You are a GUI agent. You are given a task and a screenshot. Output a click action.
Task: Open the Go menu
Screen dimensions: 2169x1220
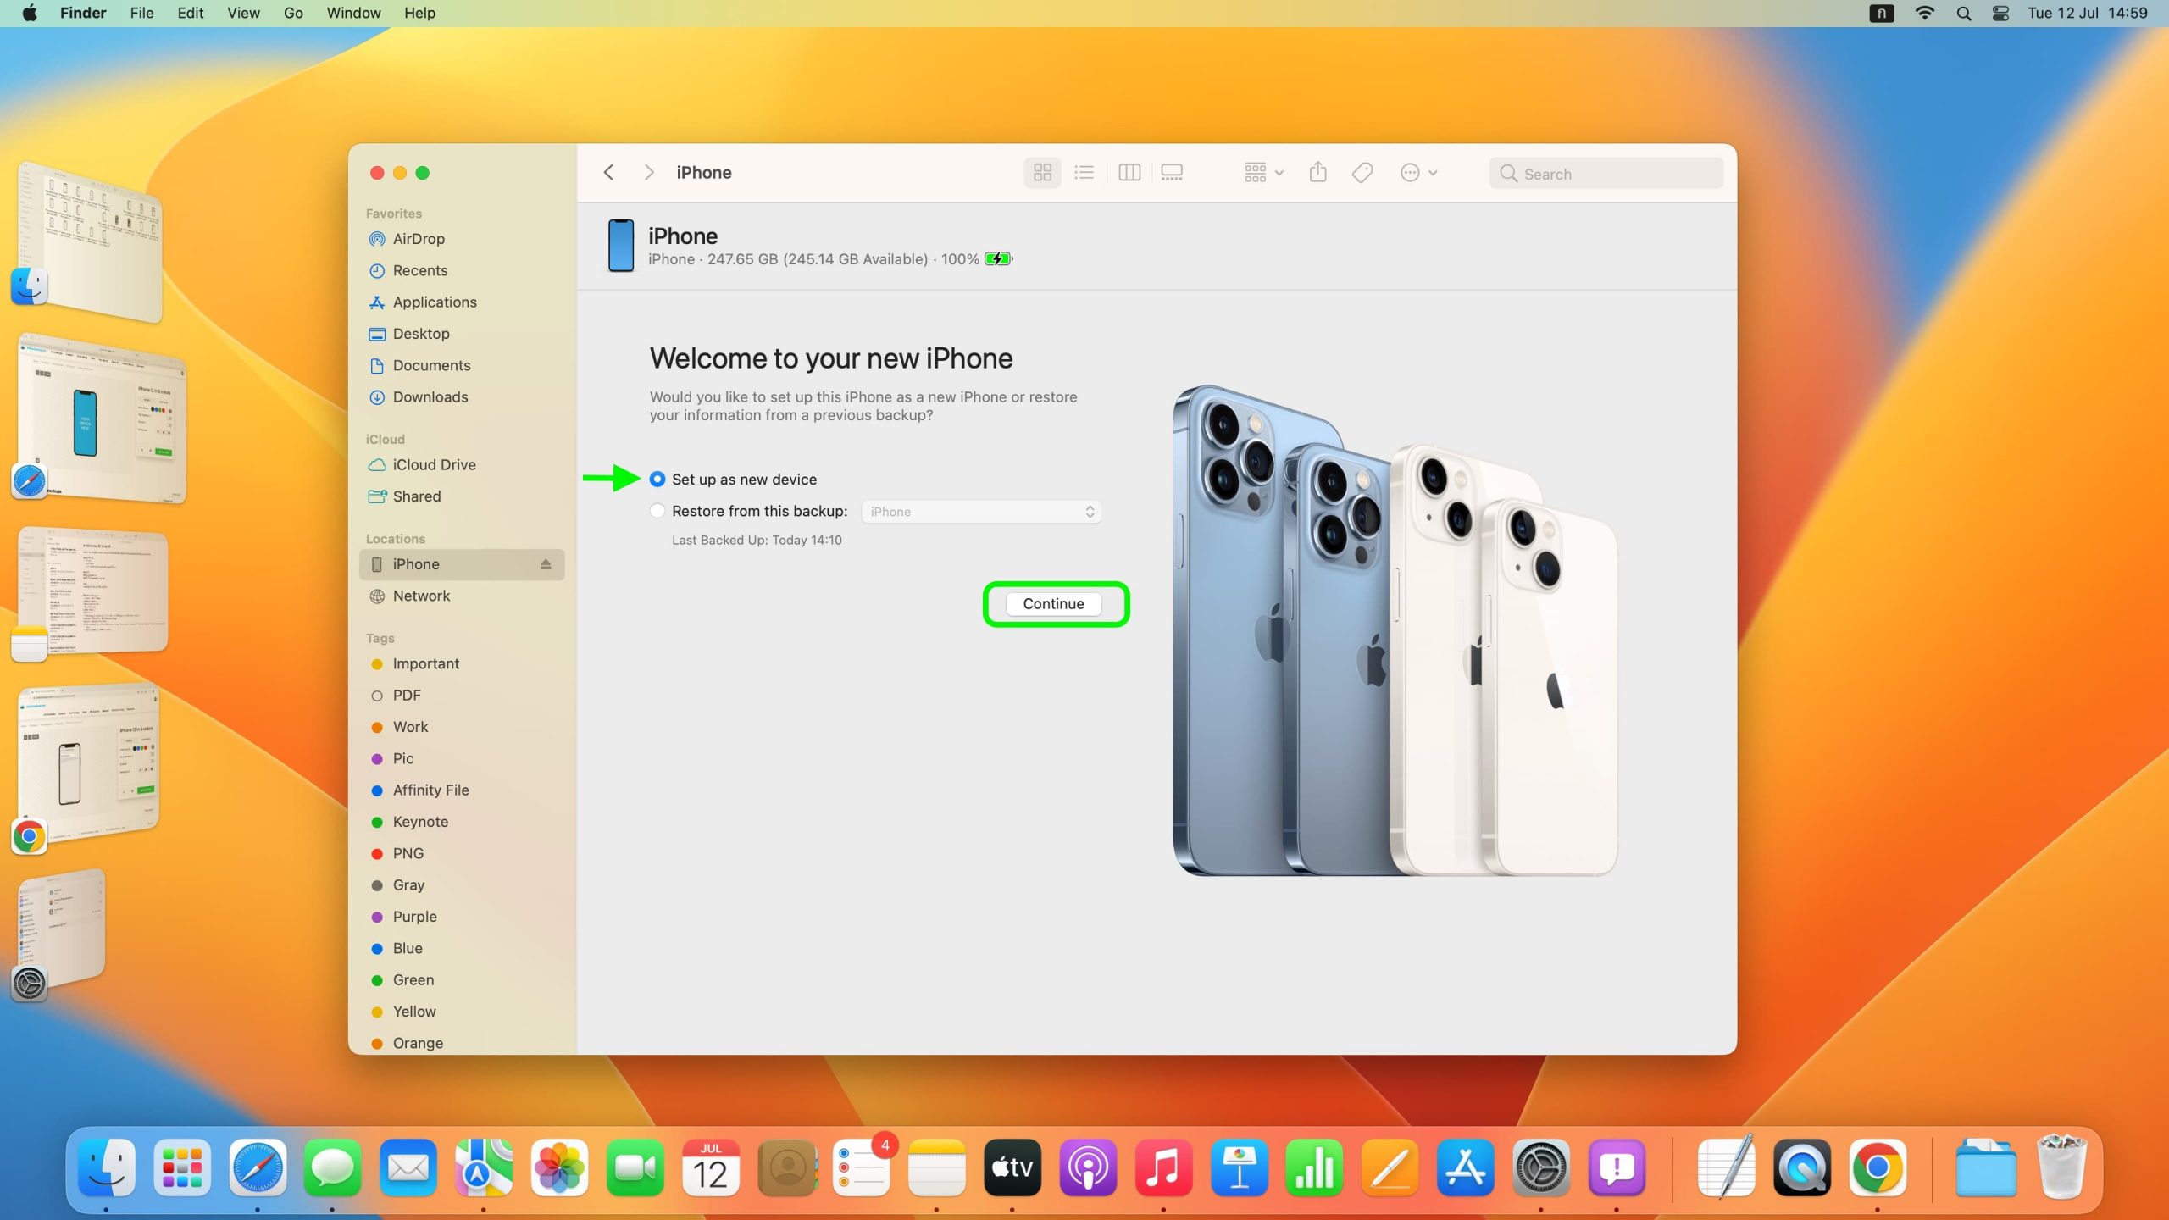[293, 14]
